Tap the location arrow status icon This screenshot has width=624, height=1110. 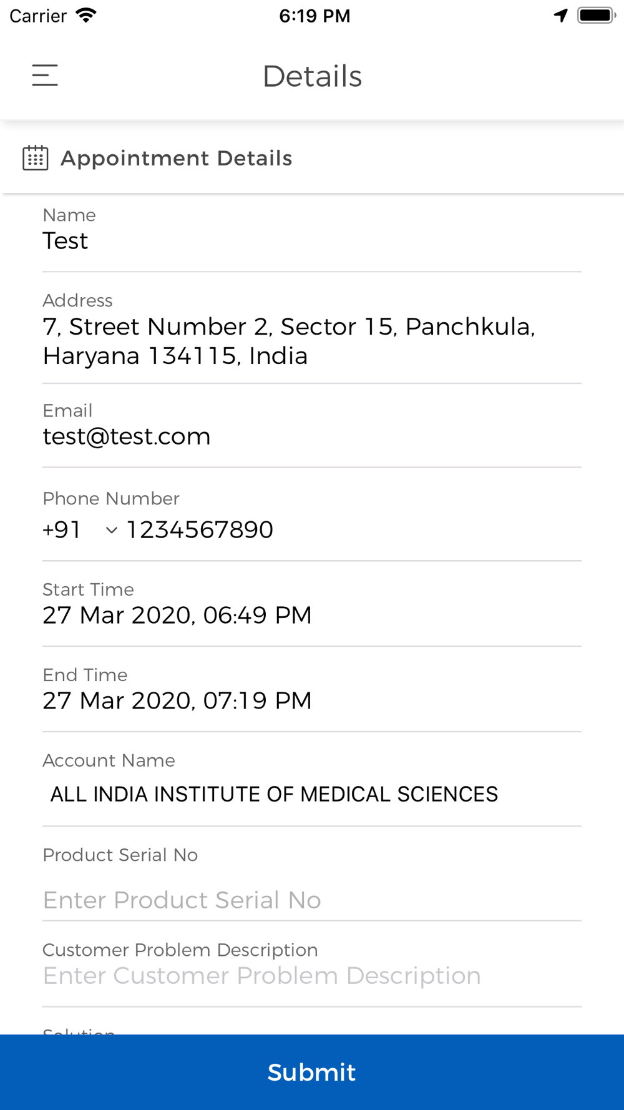coord(561,16)
